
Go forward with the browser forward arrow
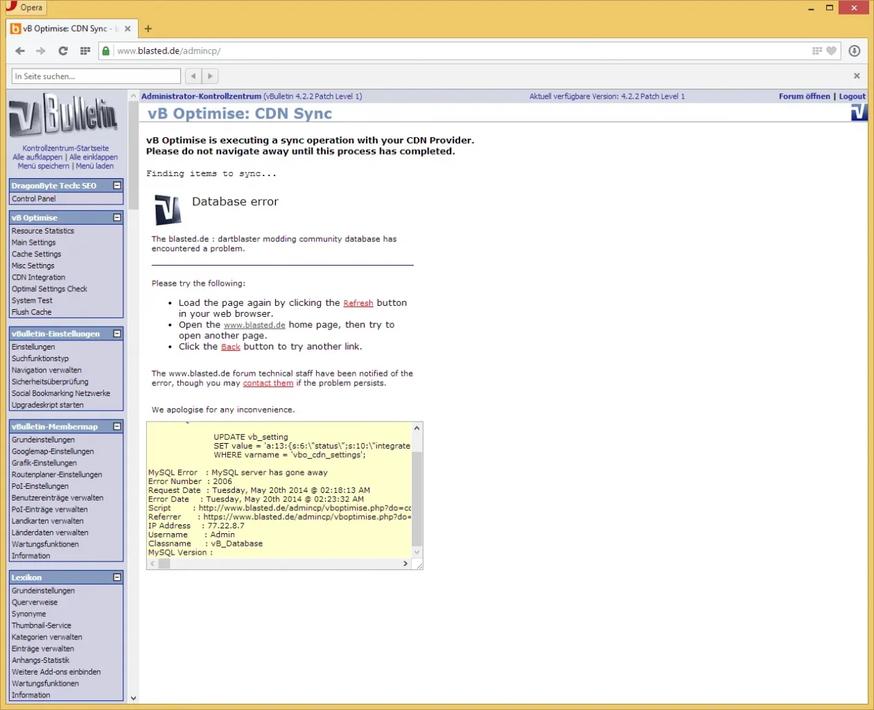click(41, 51)
